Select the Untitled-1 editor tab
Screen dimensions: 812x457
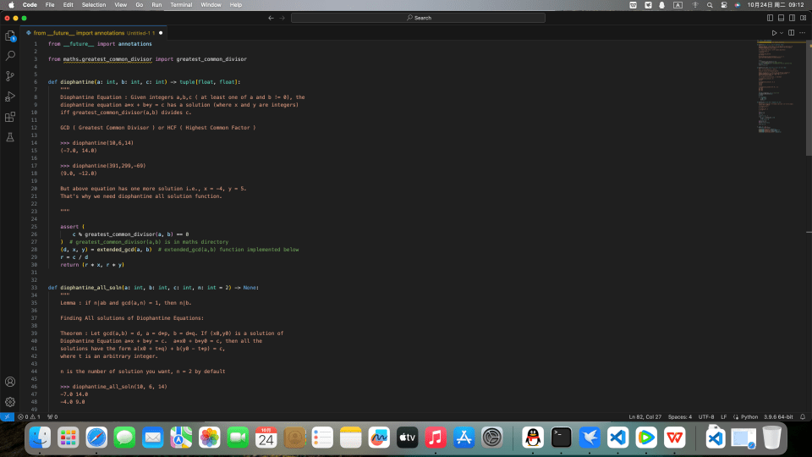pos(93,33)
